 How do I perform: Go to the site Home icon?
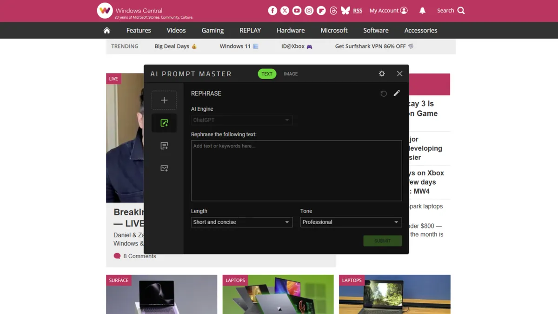pyautogui.click(x=107, y=30)
